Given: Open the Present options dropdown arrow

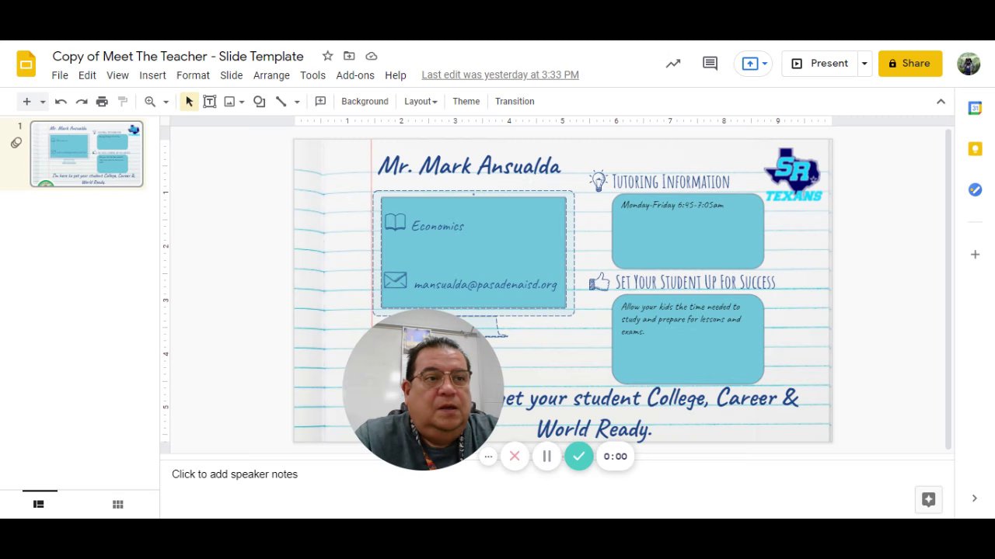Looking at the screenshot, I should [864, 64].
